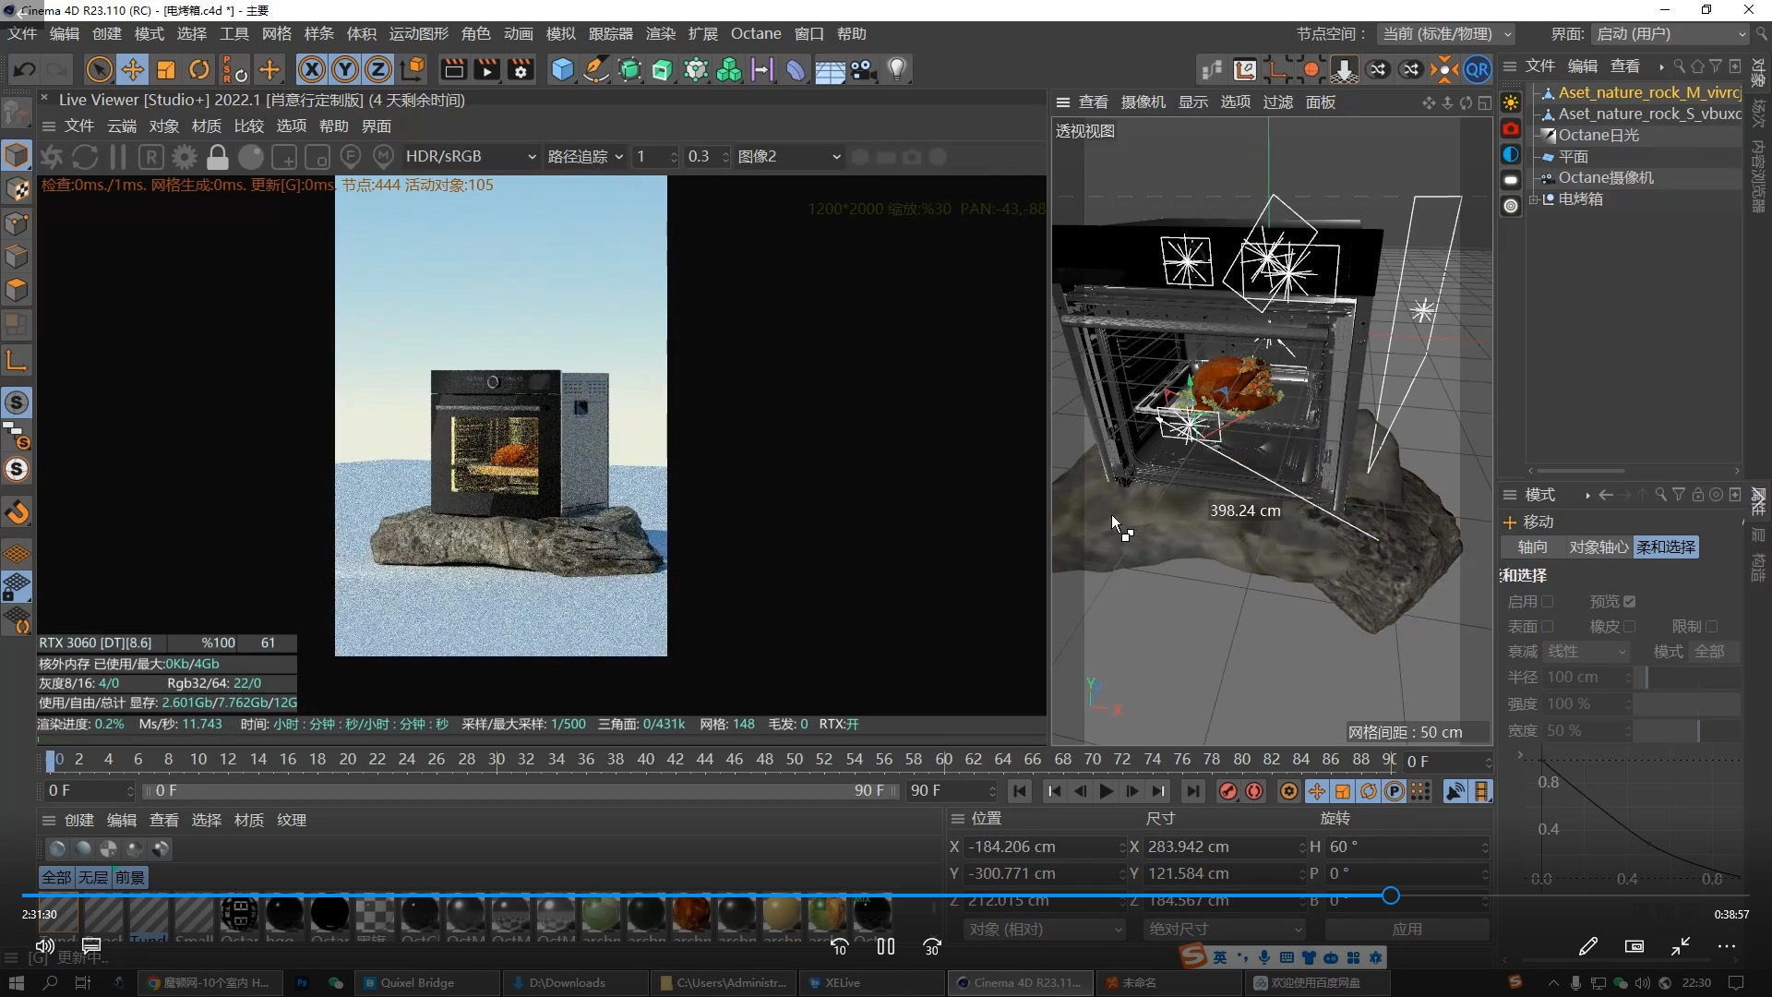Toggle the X axis lock icon

(x=312, y=70)
